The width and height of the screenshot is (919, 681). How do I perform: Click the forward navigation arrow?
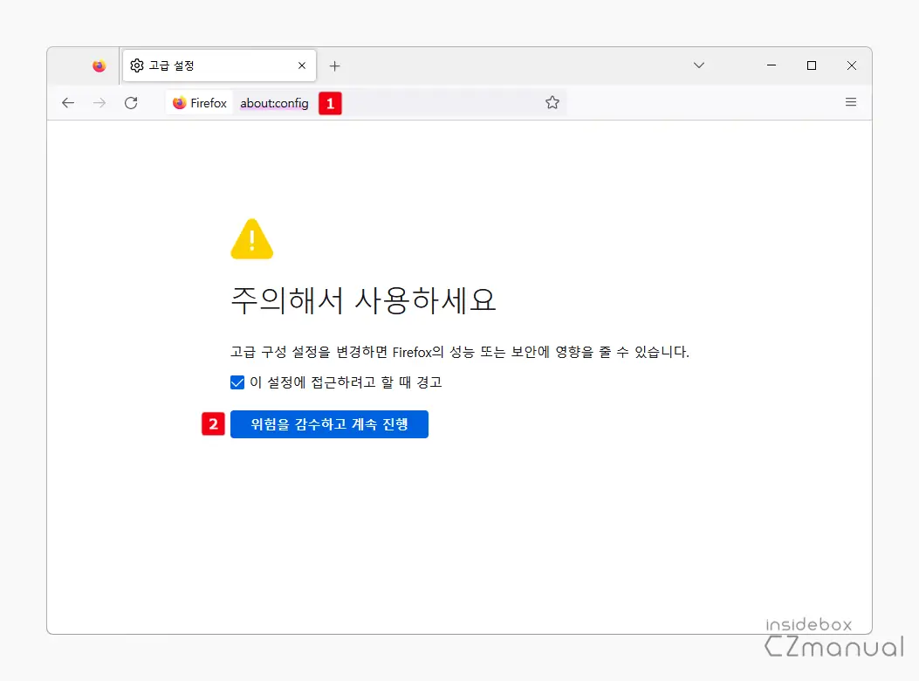tap(99, 102)
